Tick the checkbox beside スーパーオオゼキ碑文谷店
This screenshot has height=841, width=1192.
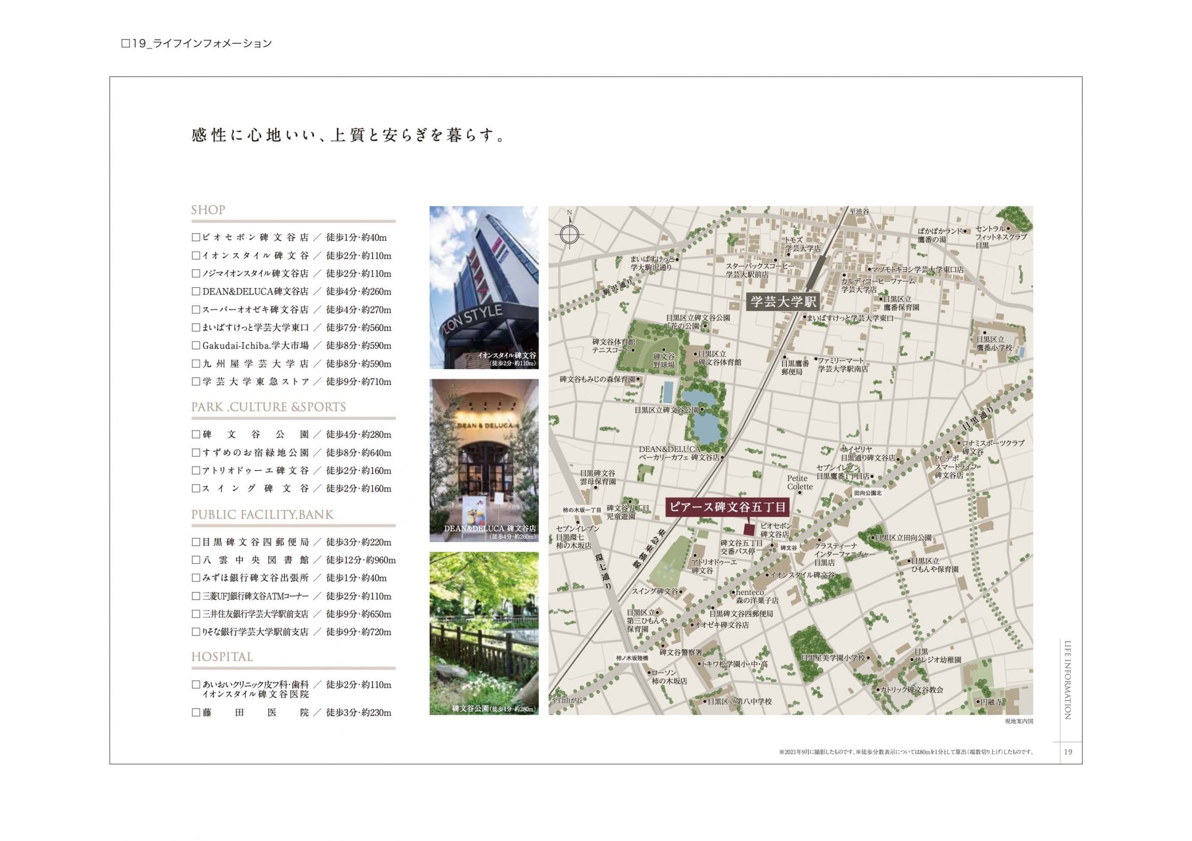click(196, 309)
